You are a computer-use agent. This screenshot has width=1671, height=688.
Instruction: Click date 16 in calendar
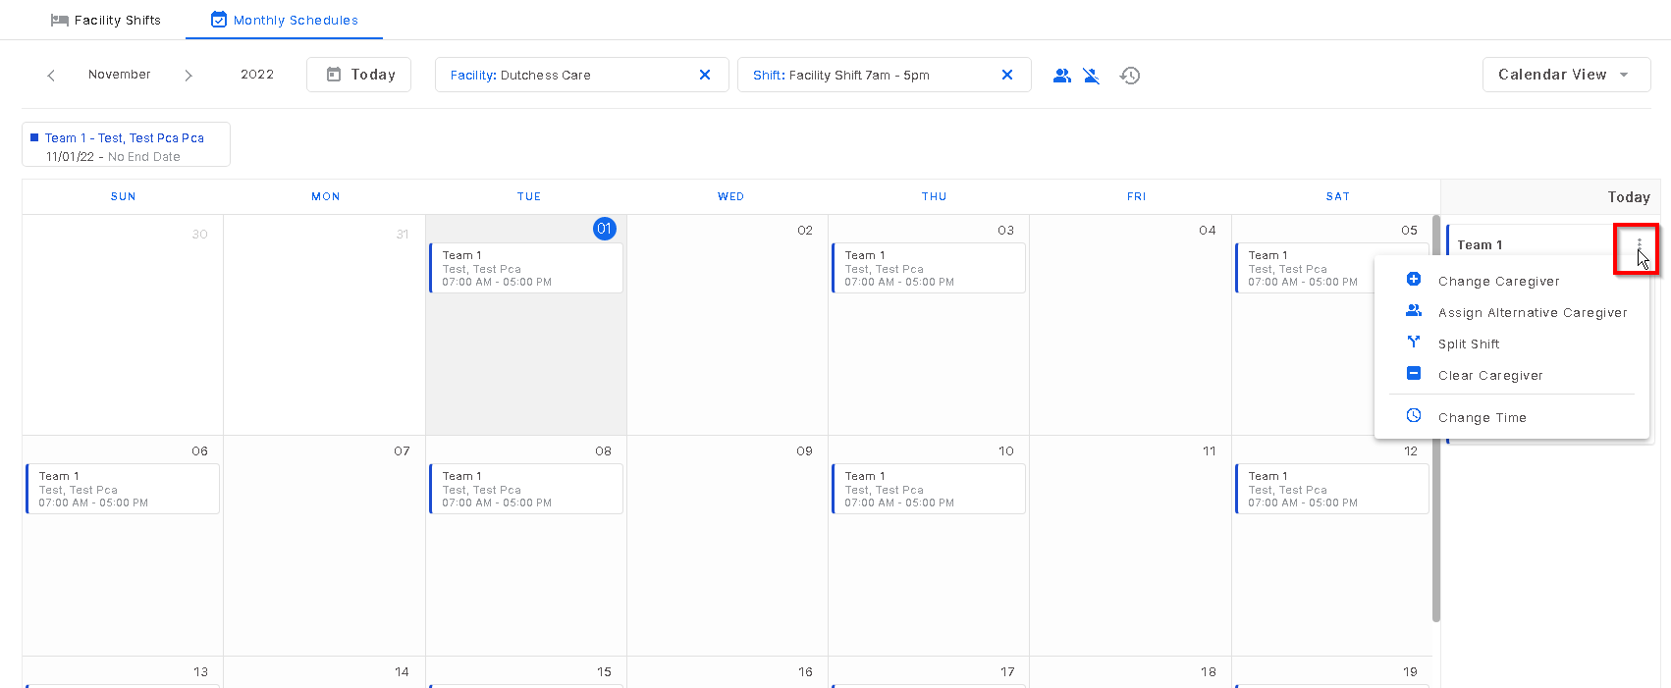click(x=805, y=671)
